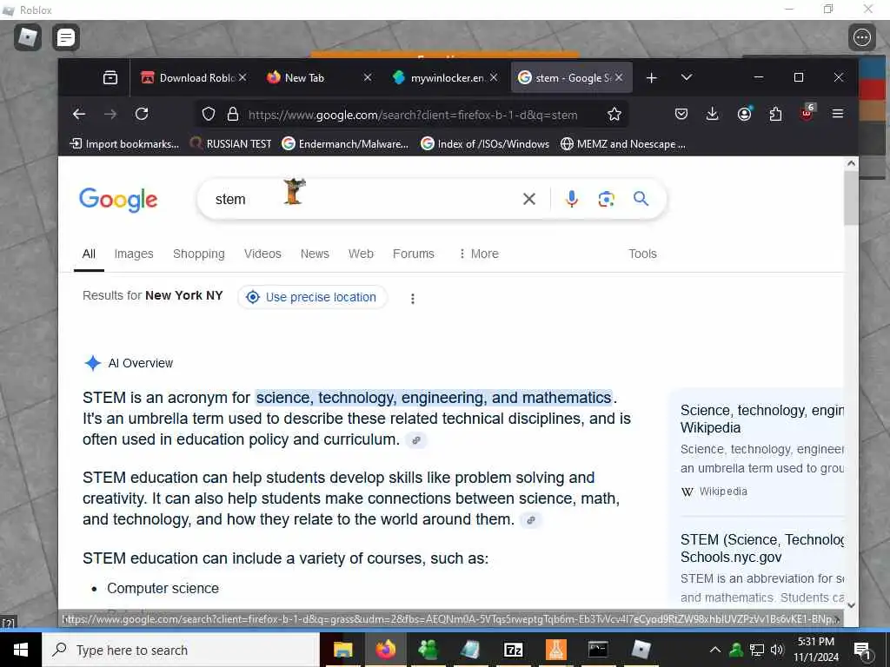Open Wikipedia source card
Viewport: 890px width, 667px height.
761,451
